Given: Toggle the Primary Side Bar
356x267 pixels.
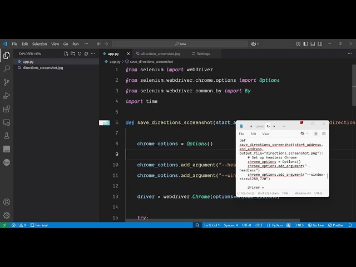Looking at the screenshot, I should click(x=305, y=44).
